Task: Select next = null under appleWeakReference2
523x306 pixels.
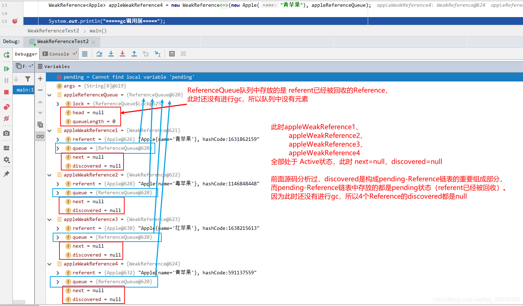Action: [284, 201]
